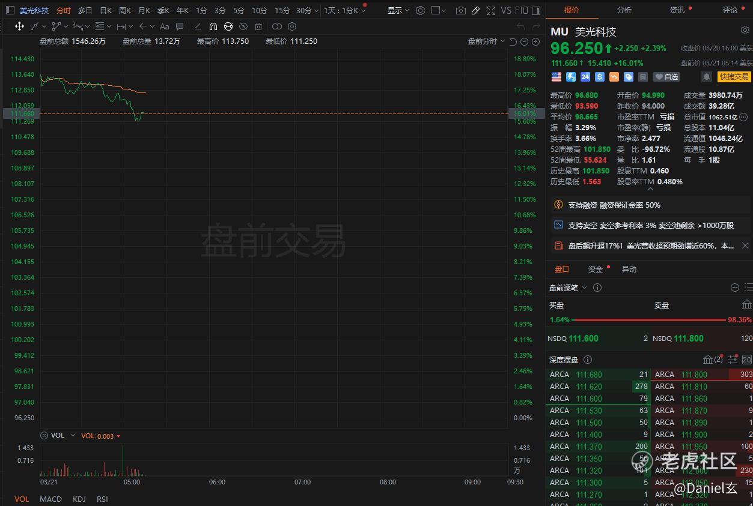
Task: Click the ARCA 111.810 ask row
Action: (703, 387)
